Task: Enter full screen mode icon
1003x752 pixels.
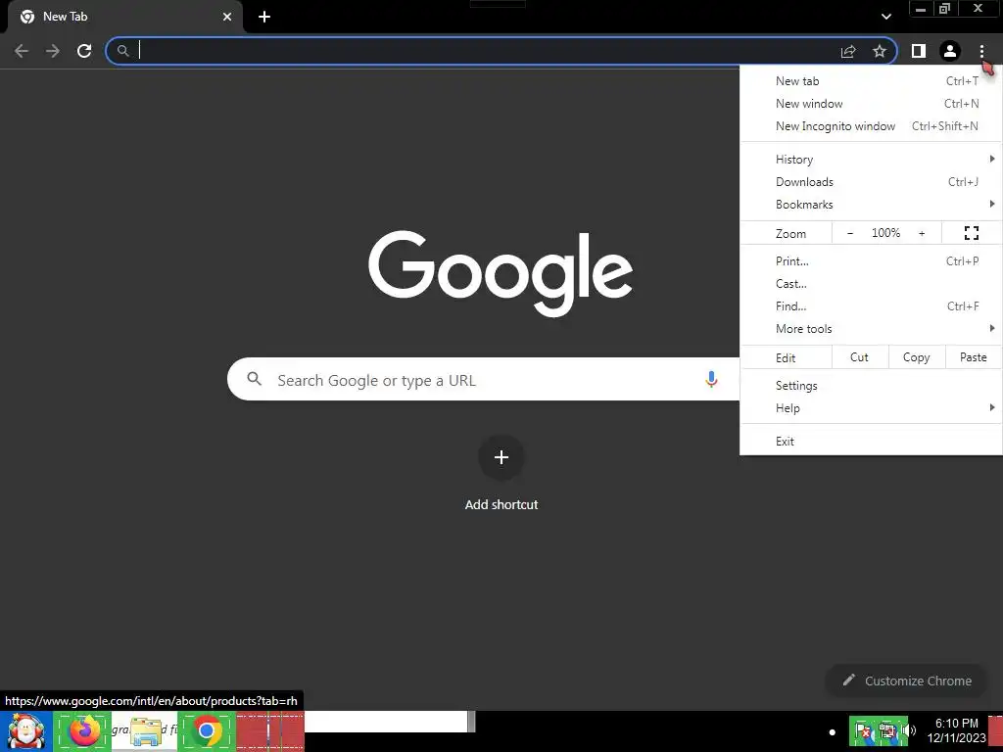Action: [972, 233]
